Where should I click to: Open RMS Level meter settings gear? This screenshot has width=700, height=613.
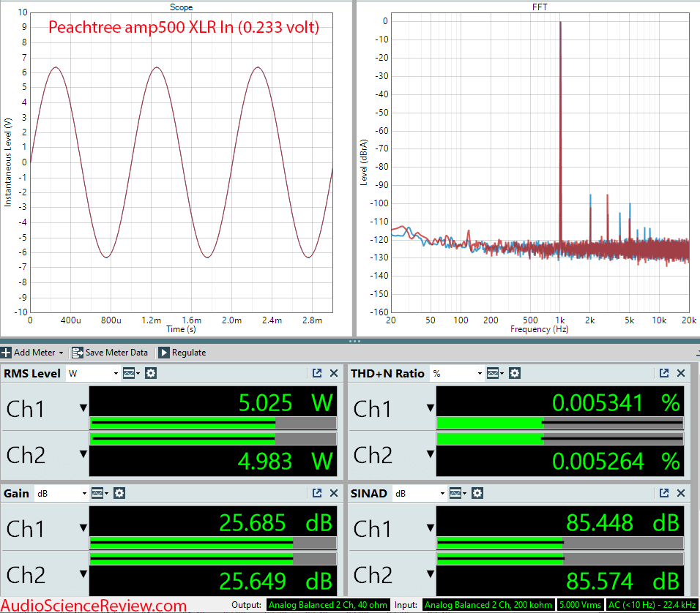151,373
